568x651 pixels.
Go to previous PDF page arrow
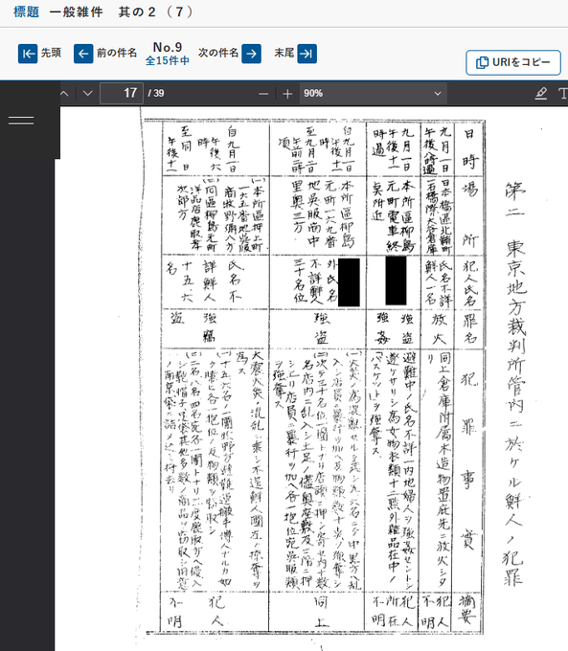pyautogui.click(x=64, y=94)
